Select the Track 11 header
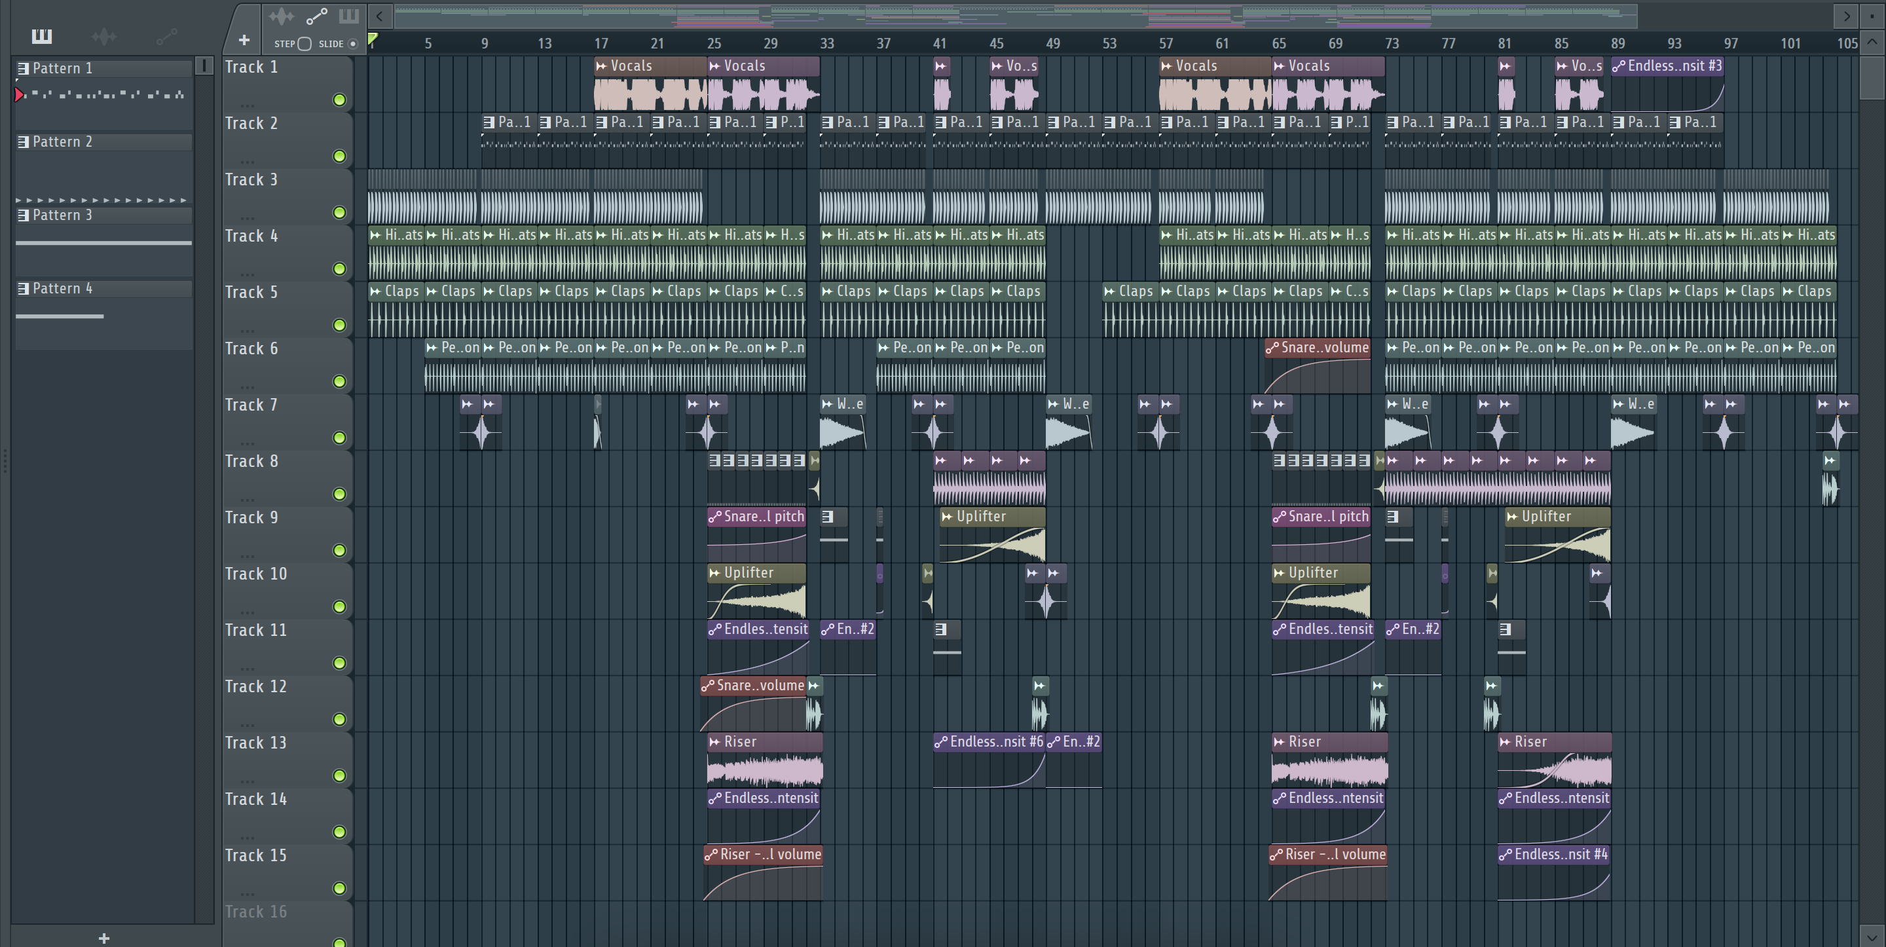 point(287,648)
